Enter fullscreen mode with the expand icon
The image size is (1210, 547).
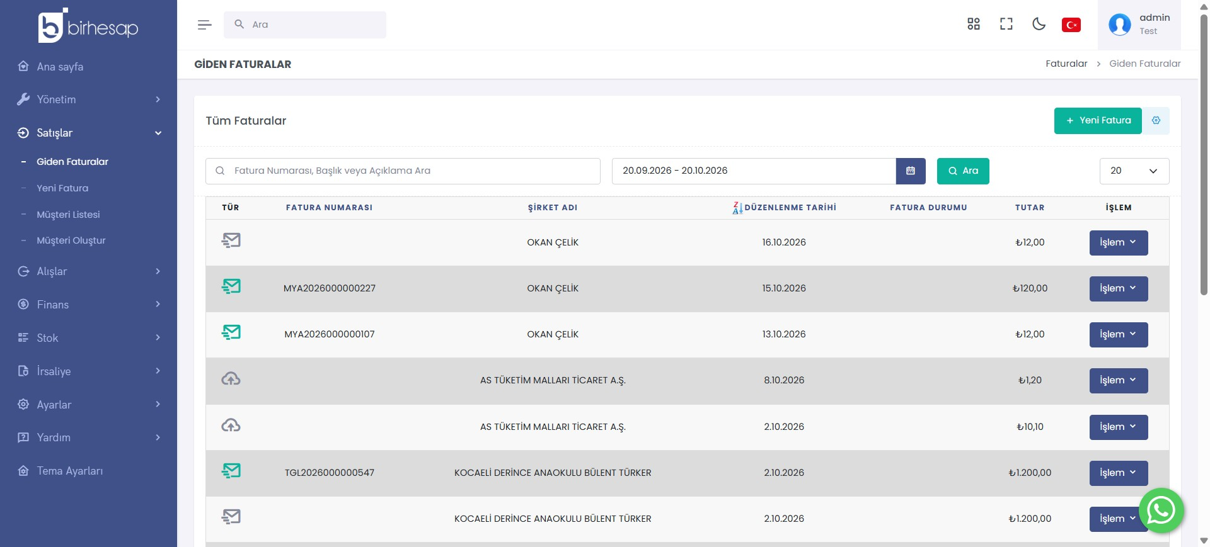pyautogui.click(x=1006, y=24)
